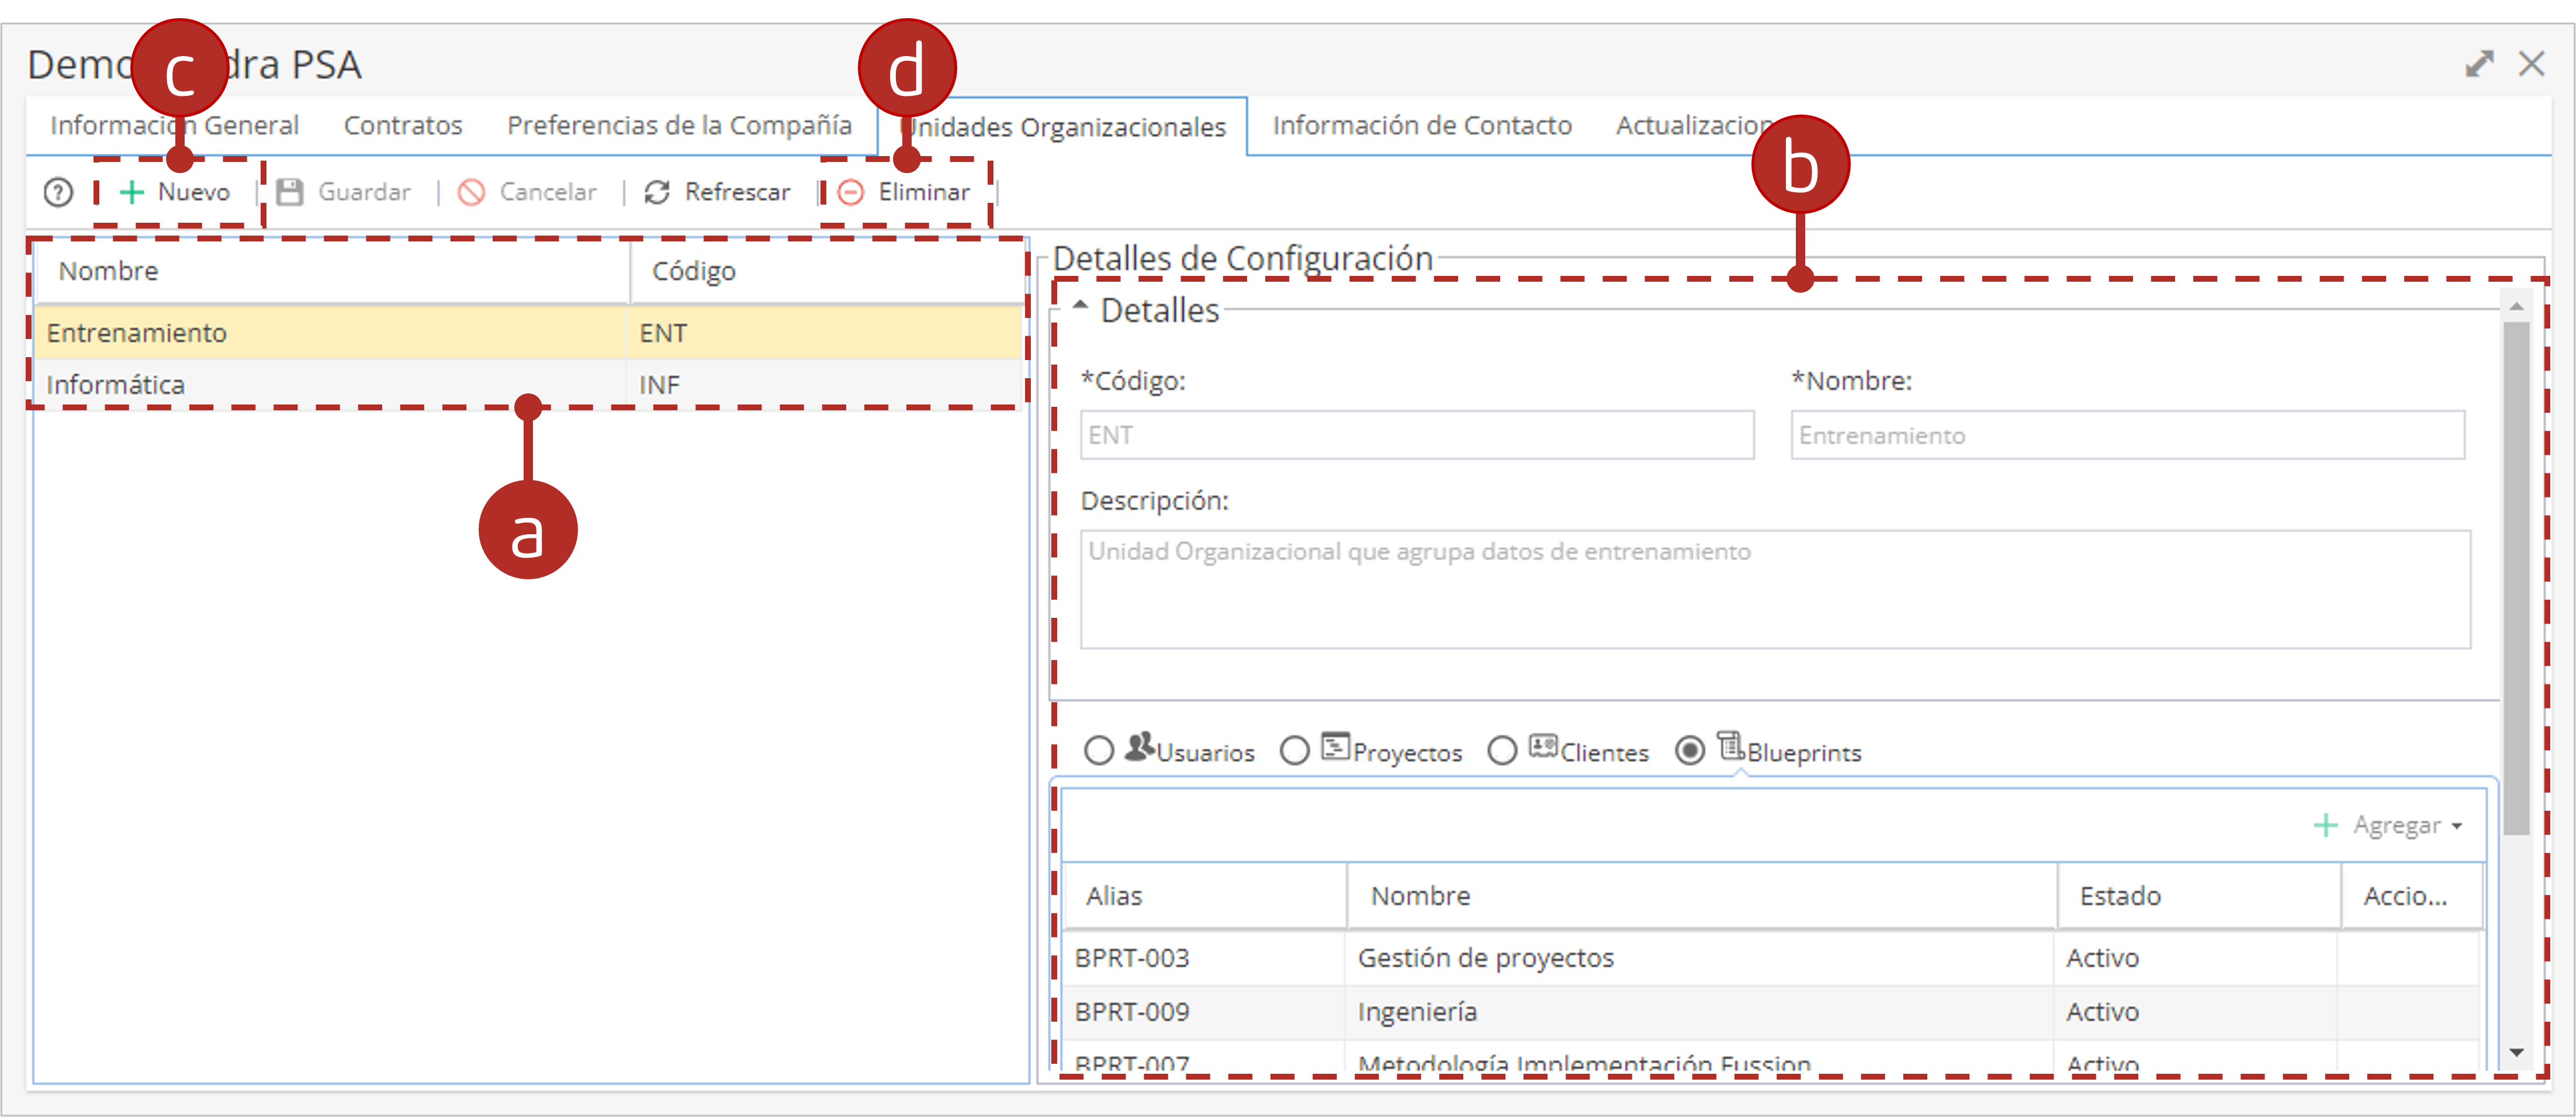
Task: Click the expand window arrows icon
Action: point(2480,64)
